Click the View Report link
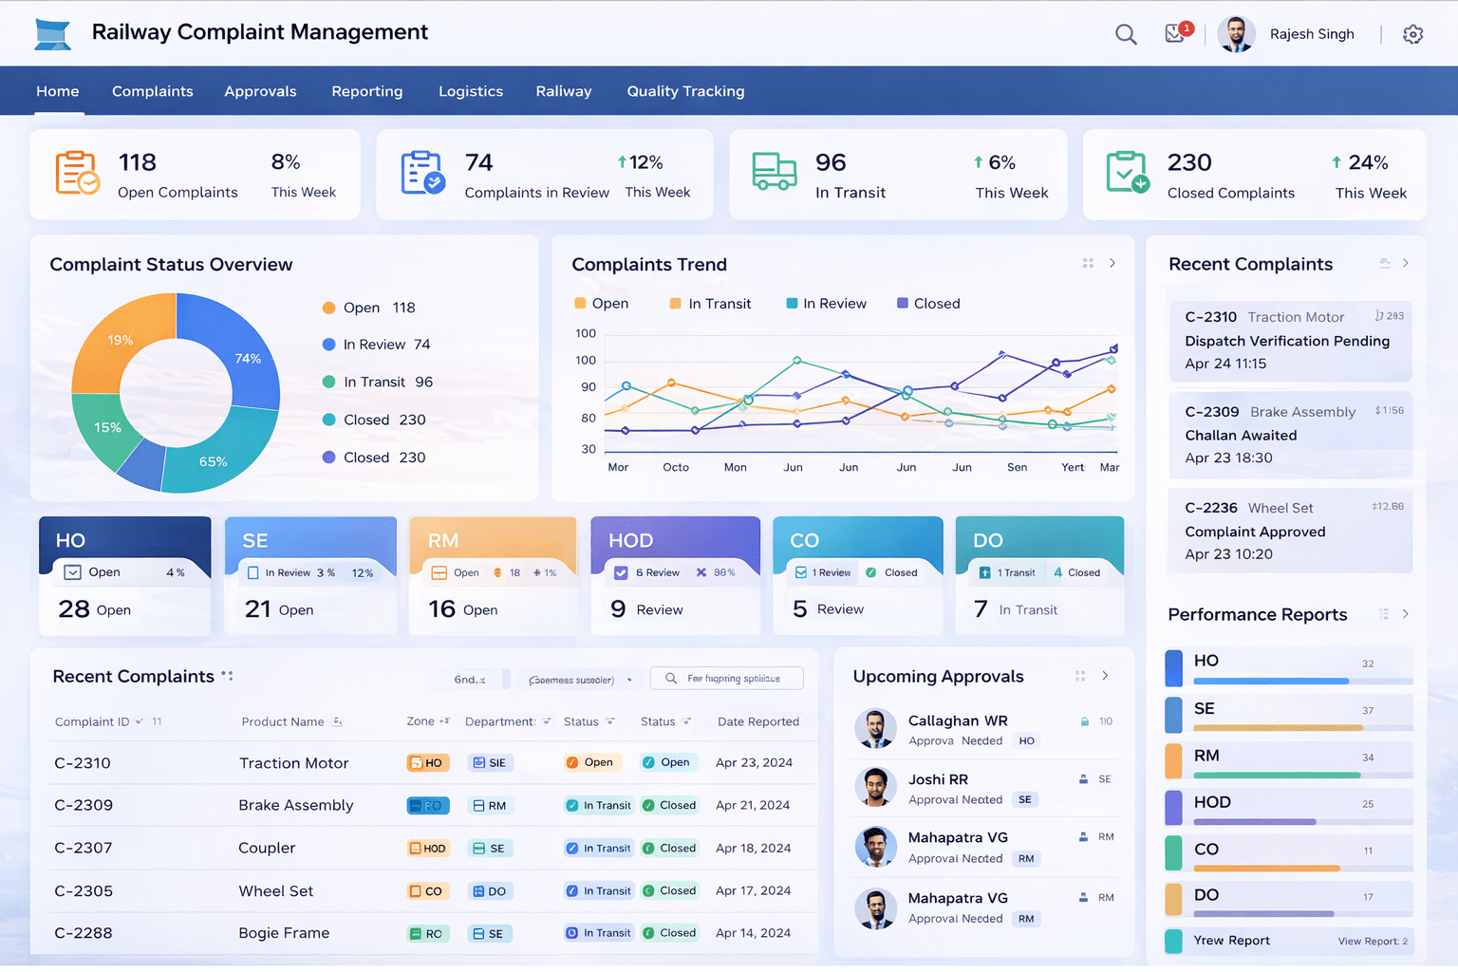This screenshot has height=972, width=1458. pyautogui.click(x=1372, y=942)
